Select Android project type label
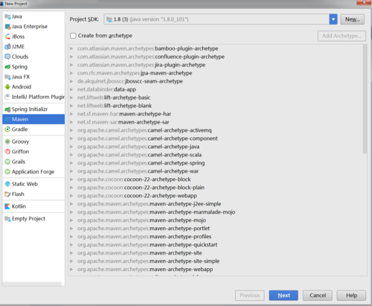Viewport: 372px width, 306px height. point(22,87)
